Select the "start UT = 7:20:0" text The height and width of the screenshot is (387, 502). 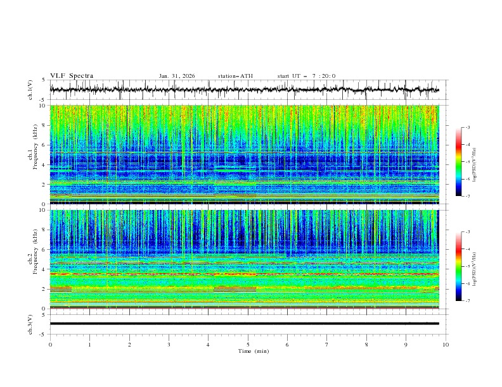point(306,76)
